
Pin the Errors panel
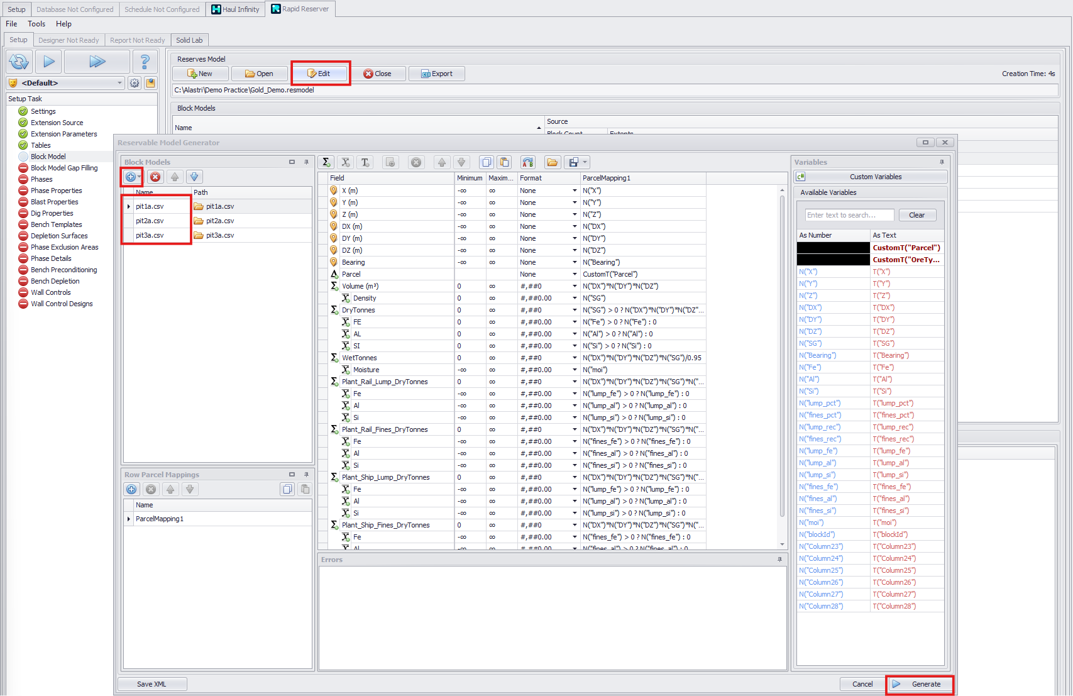point(781,560)
